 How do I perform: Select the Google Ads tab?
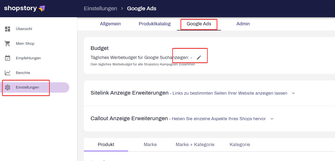[x=199, y=24]
